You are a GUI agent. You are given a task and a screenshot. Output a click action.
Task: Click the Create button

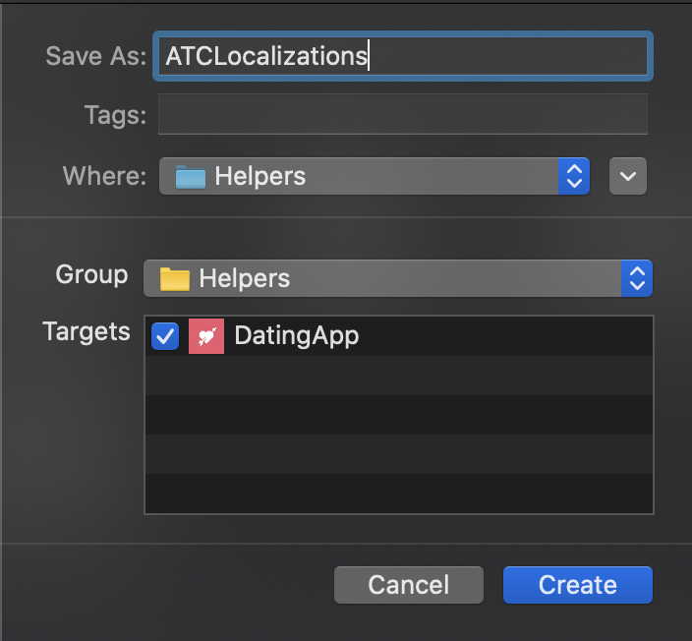coord(578,585)
